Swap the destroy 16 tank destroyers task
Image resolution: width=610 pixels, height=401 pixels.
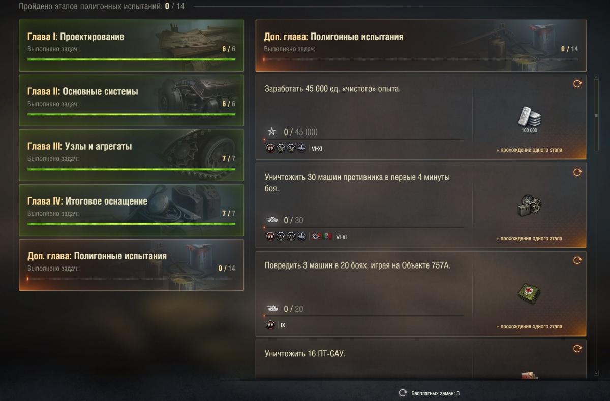pyautogui.click(x=577, y=349)
